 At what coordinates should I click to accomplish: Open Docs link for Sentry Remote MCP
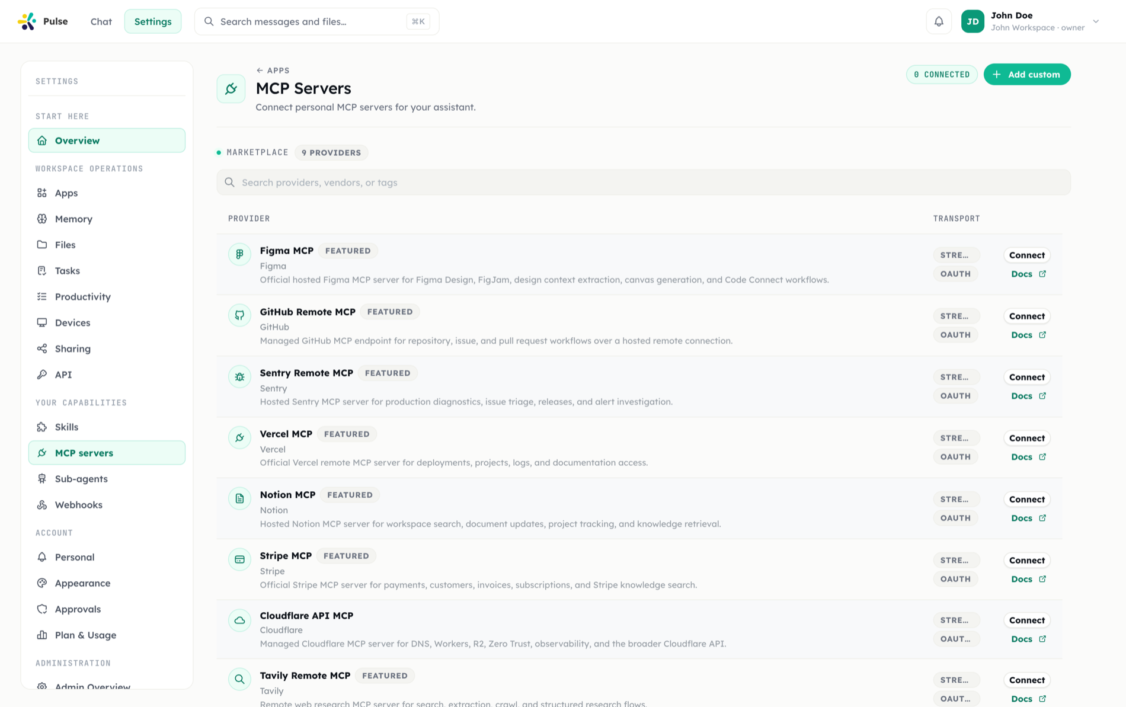click(x=1028, y=396)
